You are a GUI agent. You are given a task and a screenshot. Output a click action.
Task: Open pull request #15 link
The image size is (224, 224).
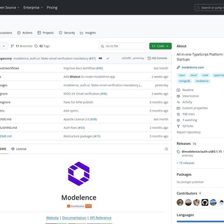point(97,136)
